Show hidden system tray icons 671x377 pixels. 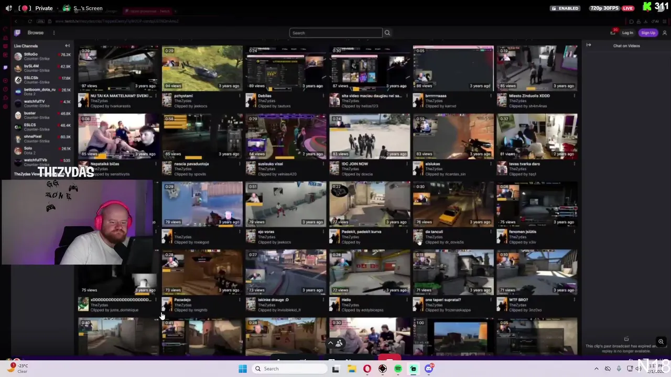pos(596,369)
